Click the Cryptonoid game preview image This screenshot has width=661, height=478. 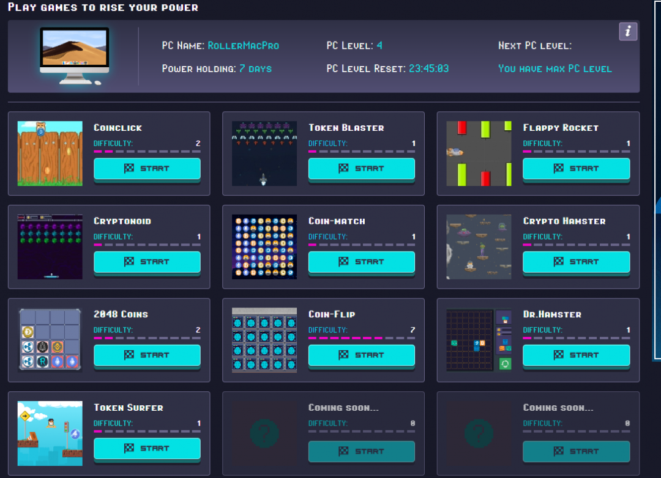click(x=50, y=247)
